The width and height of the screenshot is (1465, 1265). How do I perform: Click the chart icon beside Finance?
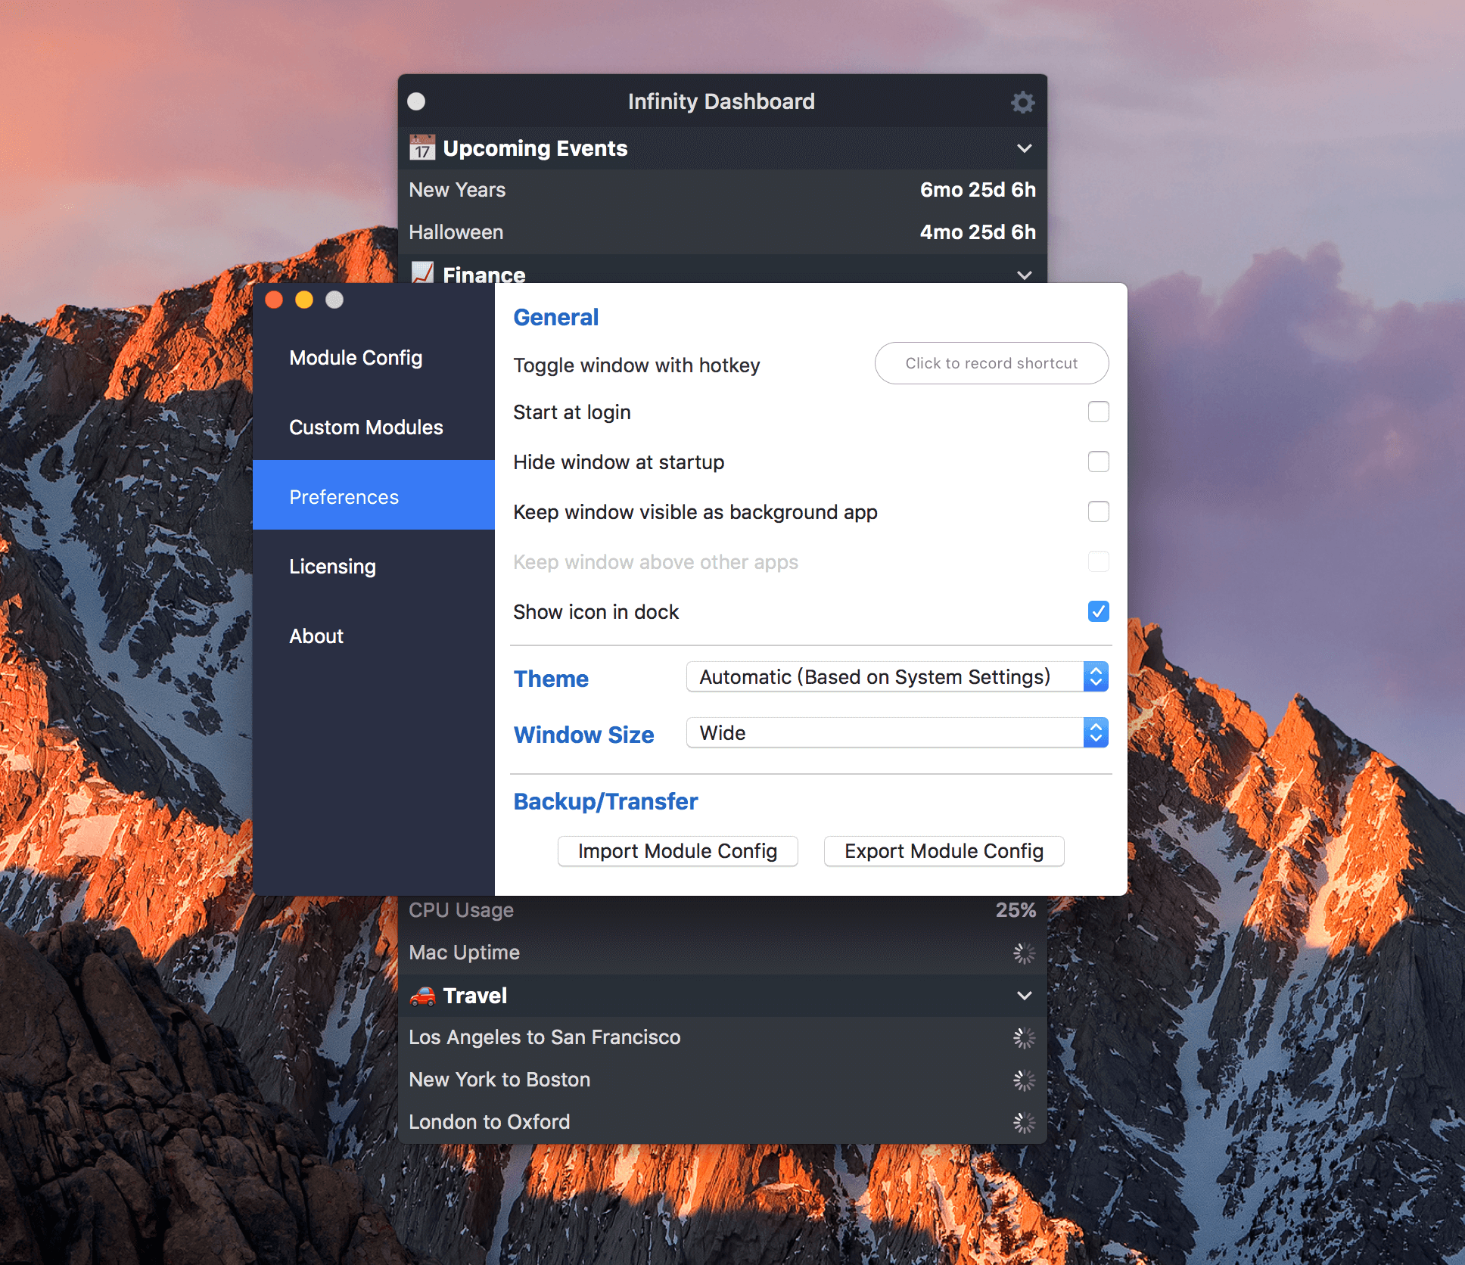pyautogui.click(x=422, y=272)
